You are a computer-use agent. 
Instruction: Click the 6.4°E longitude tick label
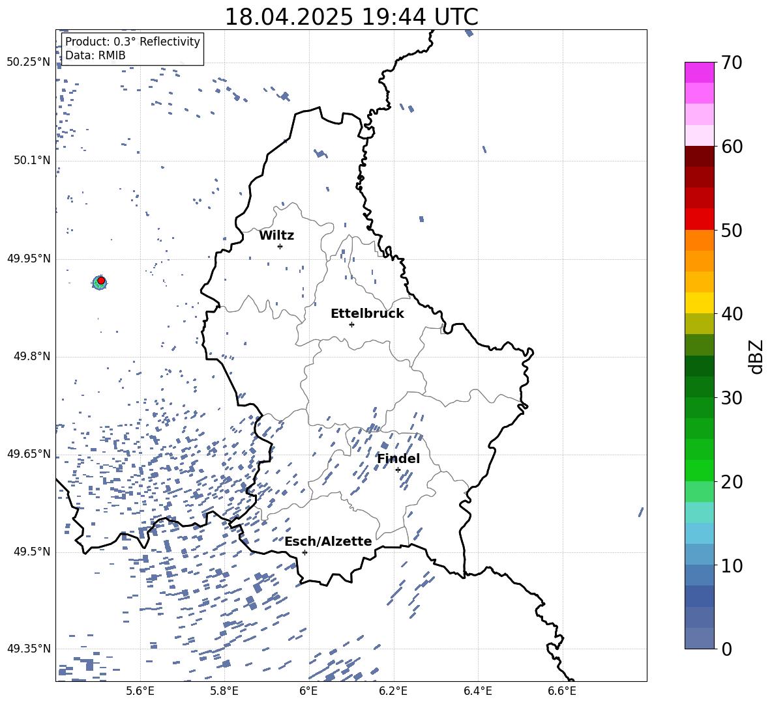click(477, 691)
